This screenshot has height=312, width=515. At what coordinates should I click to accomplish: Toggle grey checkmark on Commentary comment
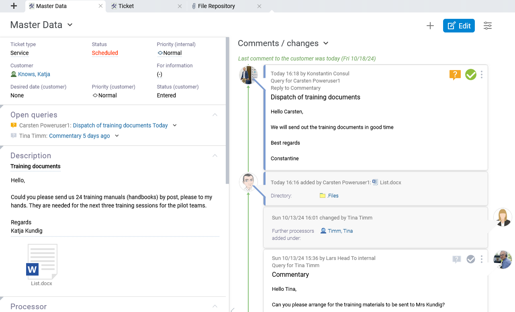[x=470, y=259]
